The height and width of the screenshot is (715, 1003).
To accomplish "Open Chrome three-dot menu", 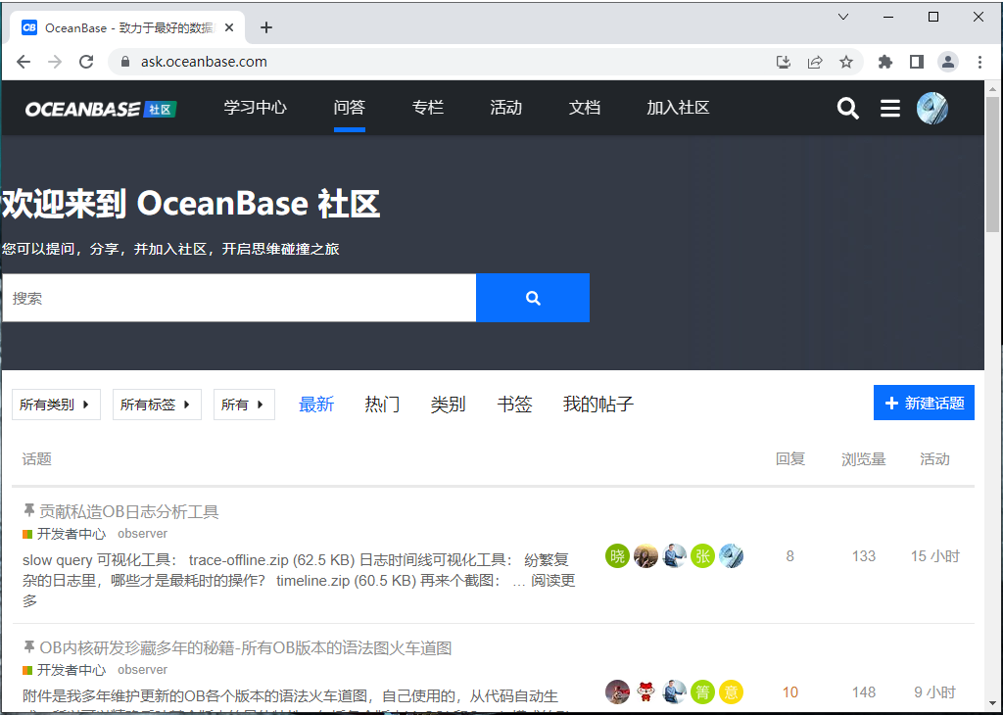I will pyautogui.click(x=979, y=62).
